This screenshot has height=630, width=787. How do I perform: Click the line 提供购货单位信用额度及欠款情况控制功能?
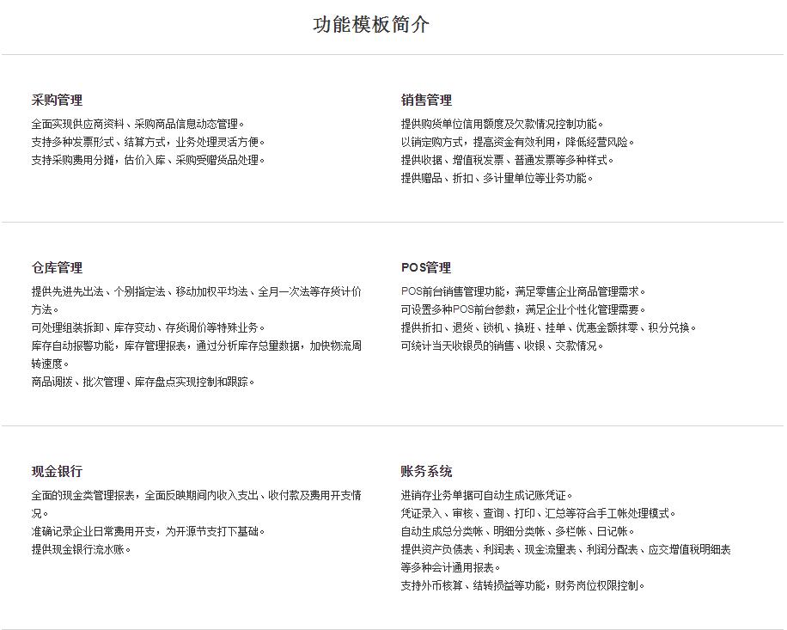coord(502,124)
